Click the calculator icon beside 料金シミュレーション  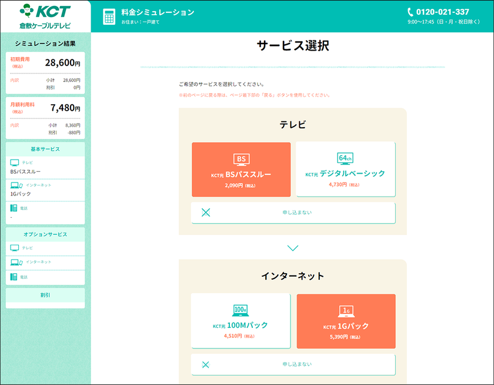point(109,16)
